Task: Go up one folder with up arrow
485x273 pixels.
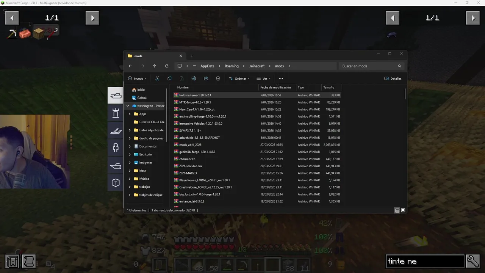Action: click(154, 66)
